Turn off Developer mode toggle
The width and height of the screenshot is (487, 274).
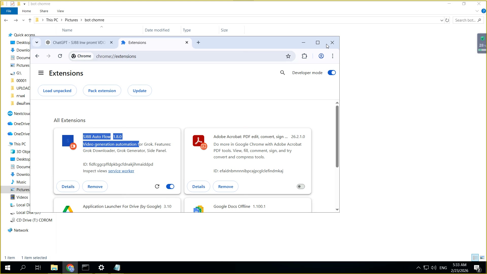click(x=332, y=73)
